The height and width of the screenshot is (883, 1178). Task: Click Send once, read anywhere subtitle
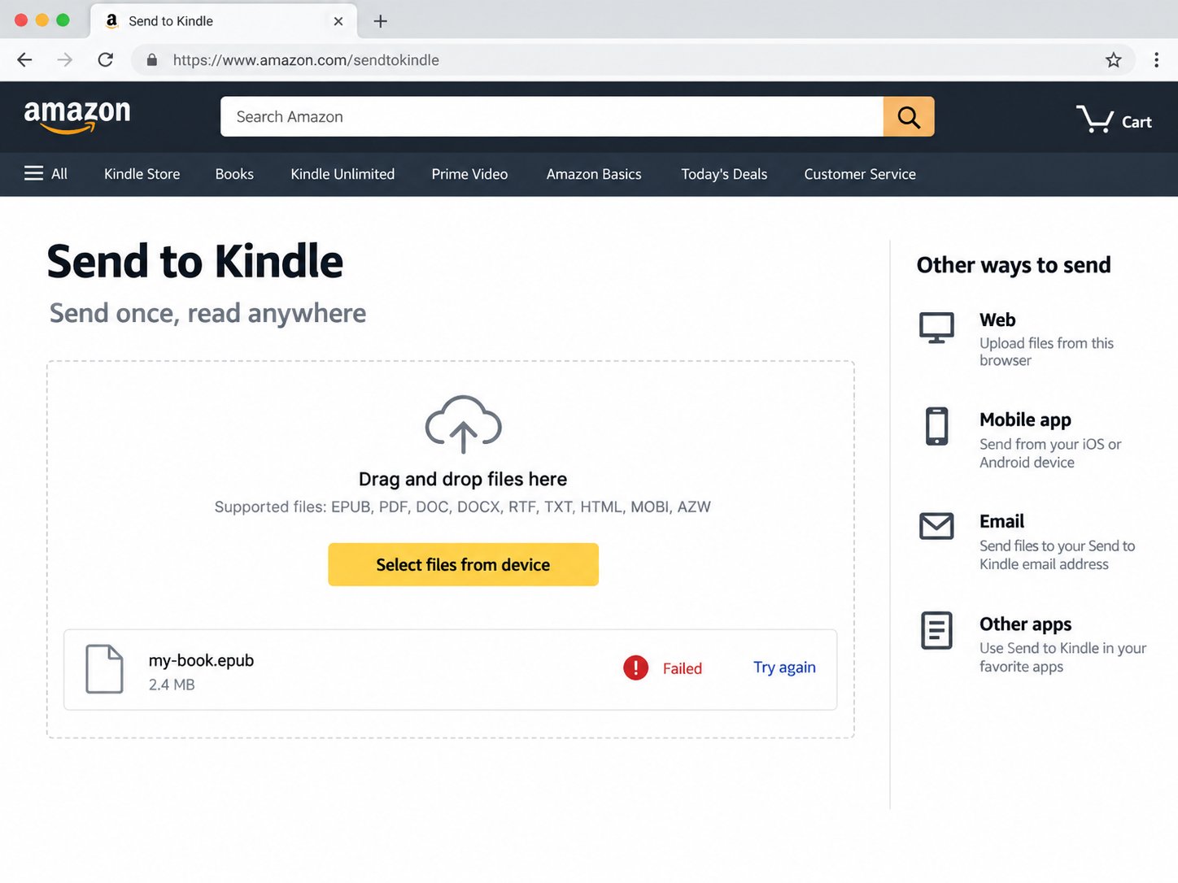[x=207, y=313]
